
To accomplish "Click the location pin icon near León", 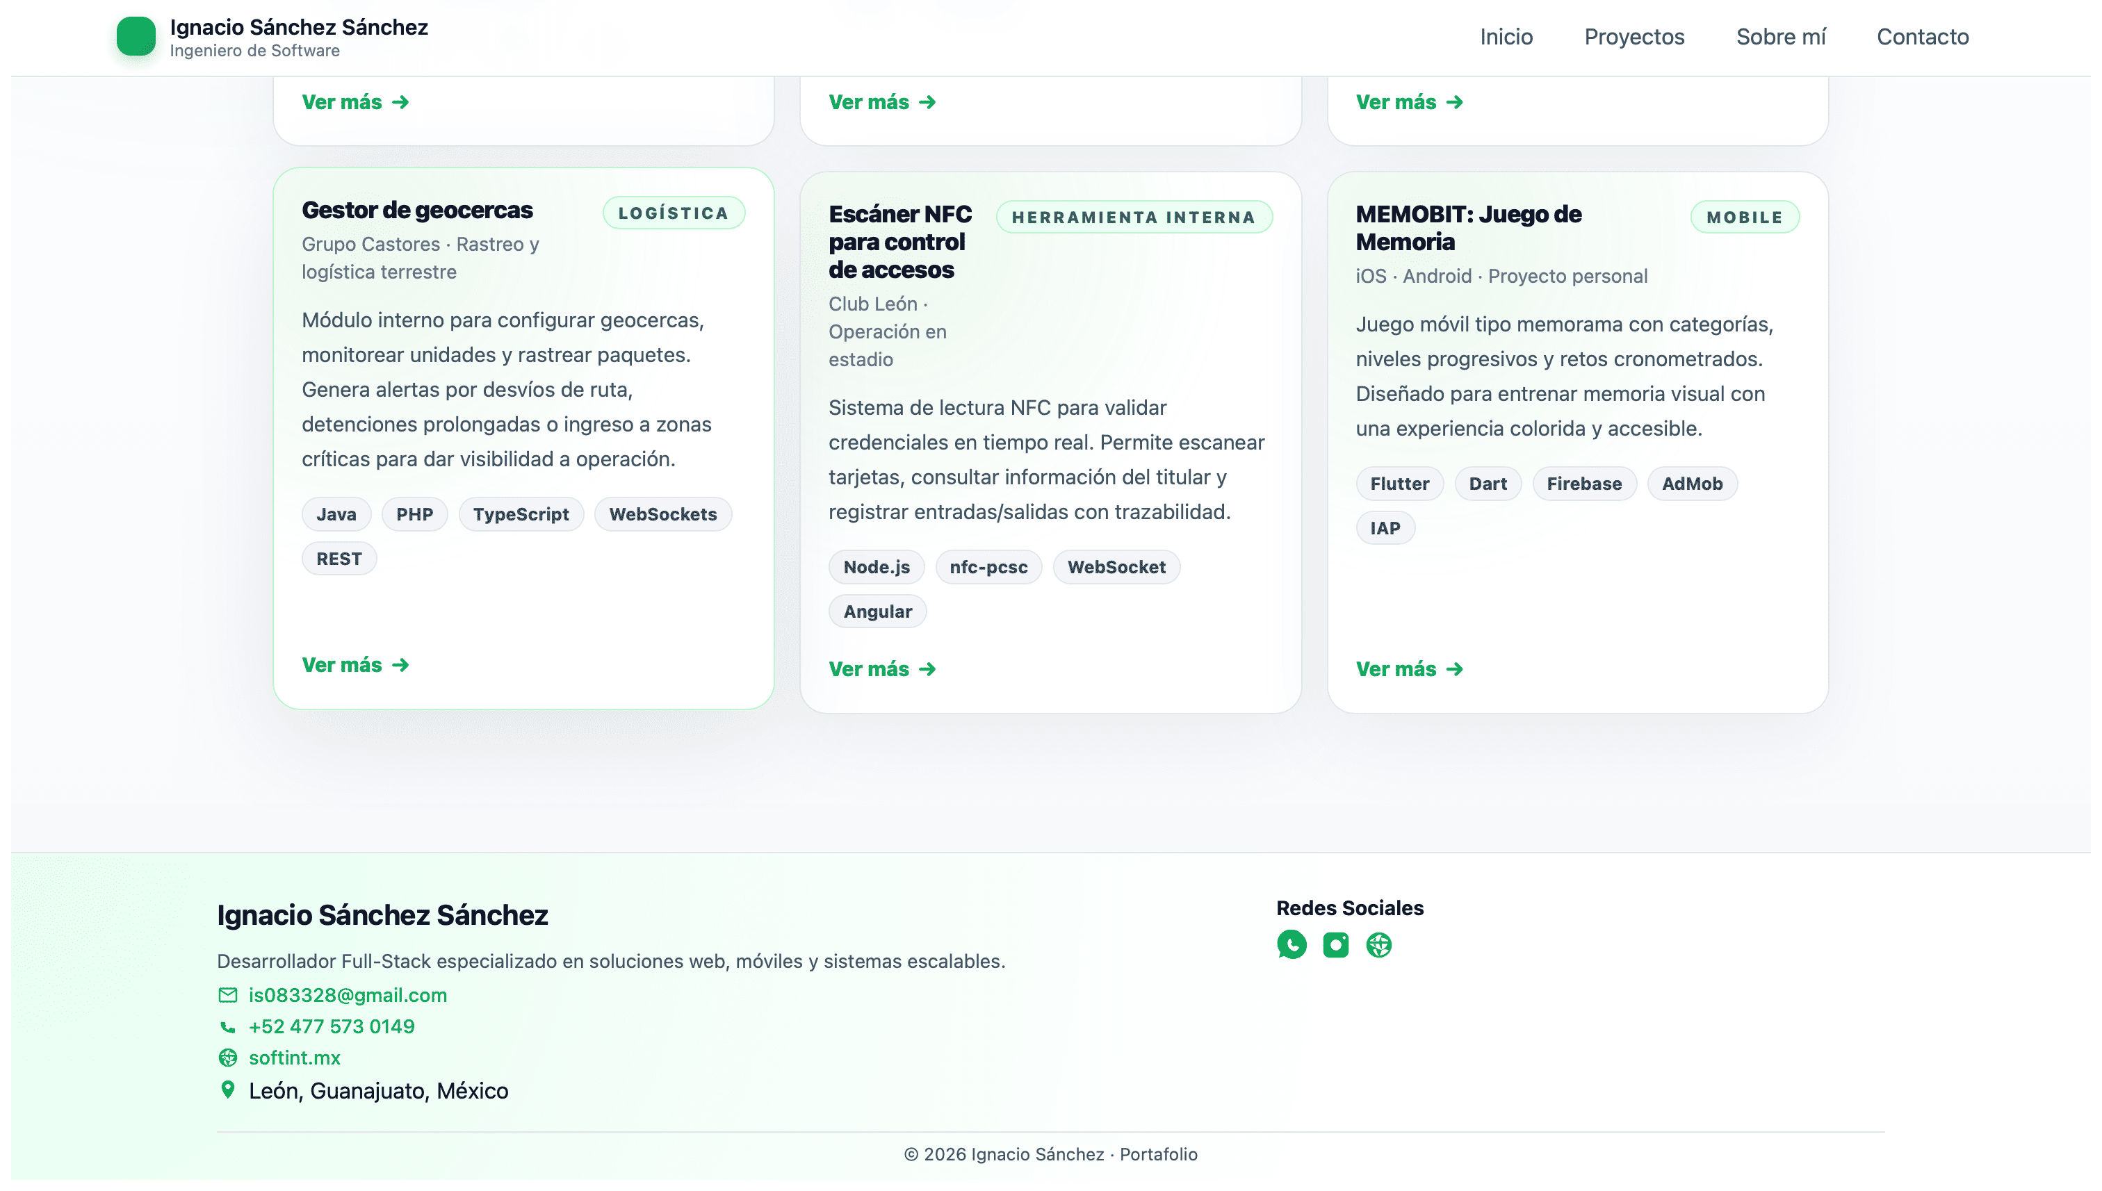I will click(x=227, y=1090).
